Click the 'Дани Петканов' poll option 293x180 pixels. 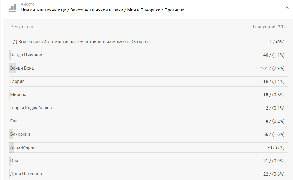click(26, 174)
